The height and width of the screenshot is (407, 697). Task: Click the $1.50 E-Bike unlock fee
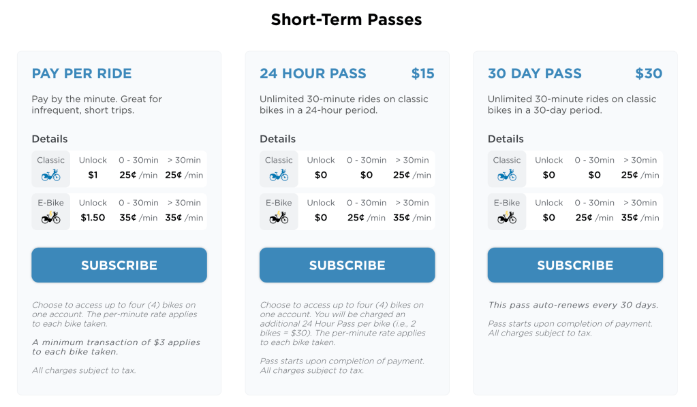93,218
